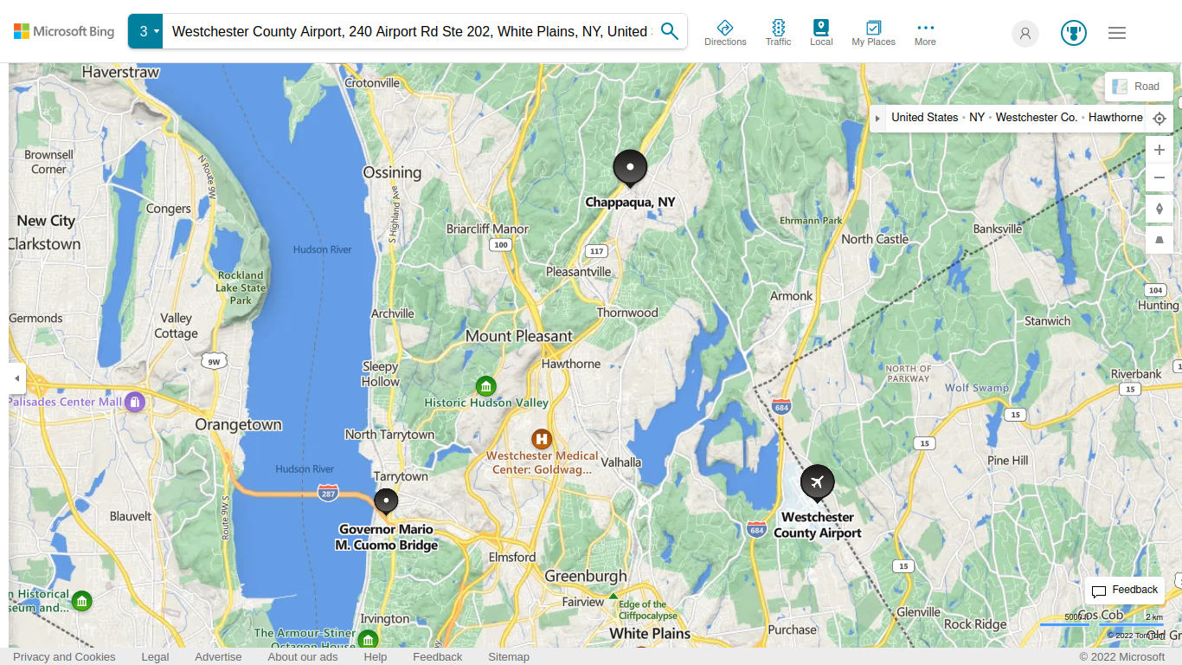Zoom out with the minus button
This screenshot has width=1182, height=665.
pos(1160,178)
